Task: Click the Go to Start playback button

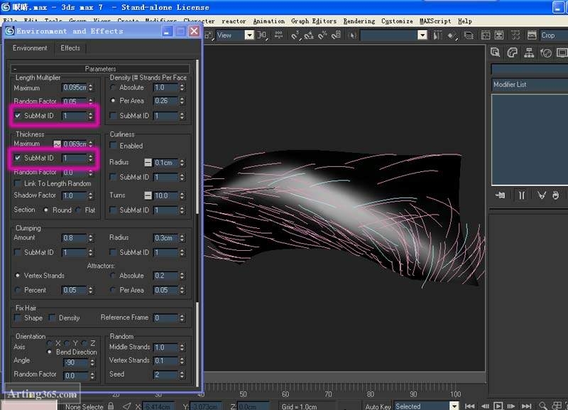Action: coord(470,406)
